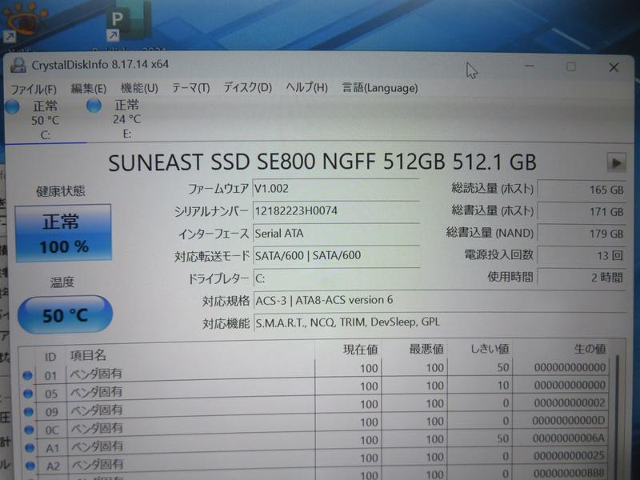Viewport: 640px width, 480px height.
Task: Click the 50 °C temperature button
Action: tap(65, 314)
